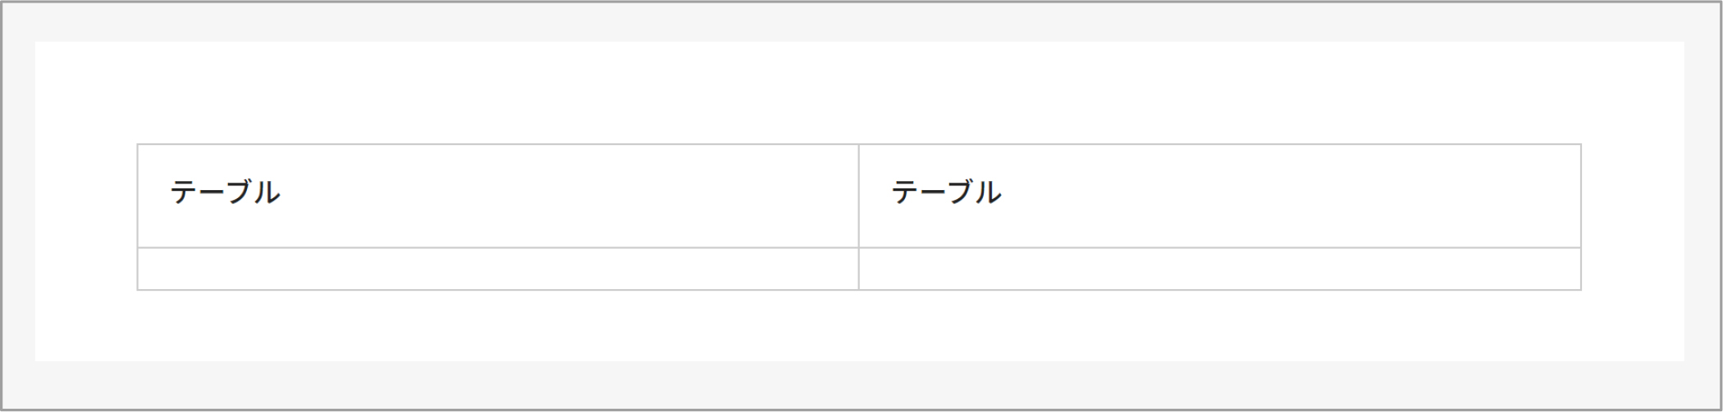Click the white area right of the table
This screenshot has width=1723, height=412.
click(1633, 217)
